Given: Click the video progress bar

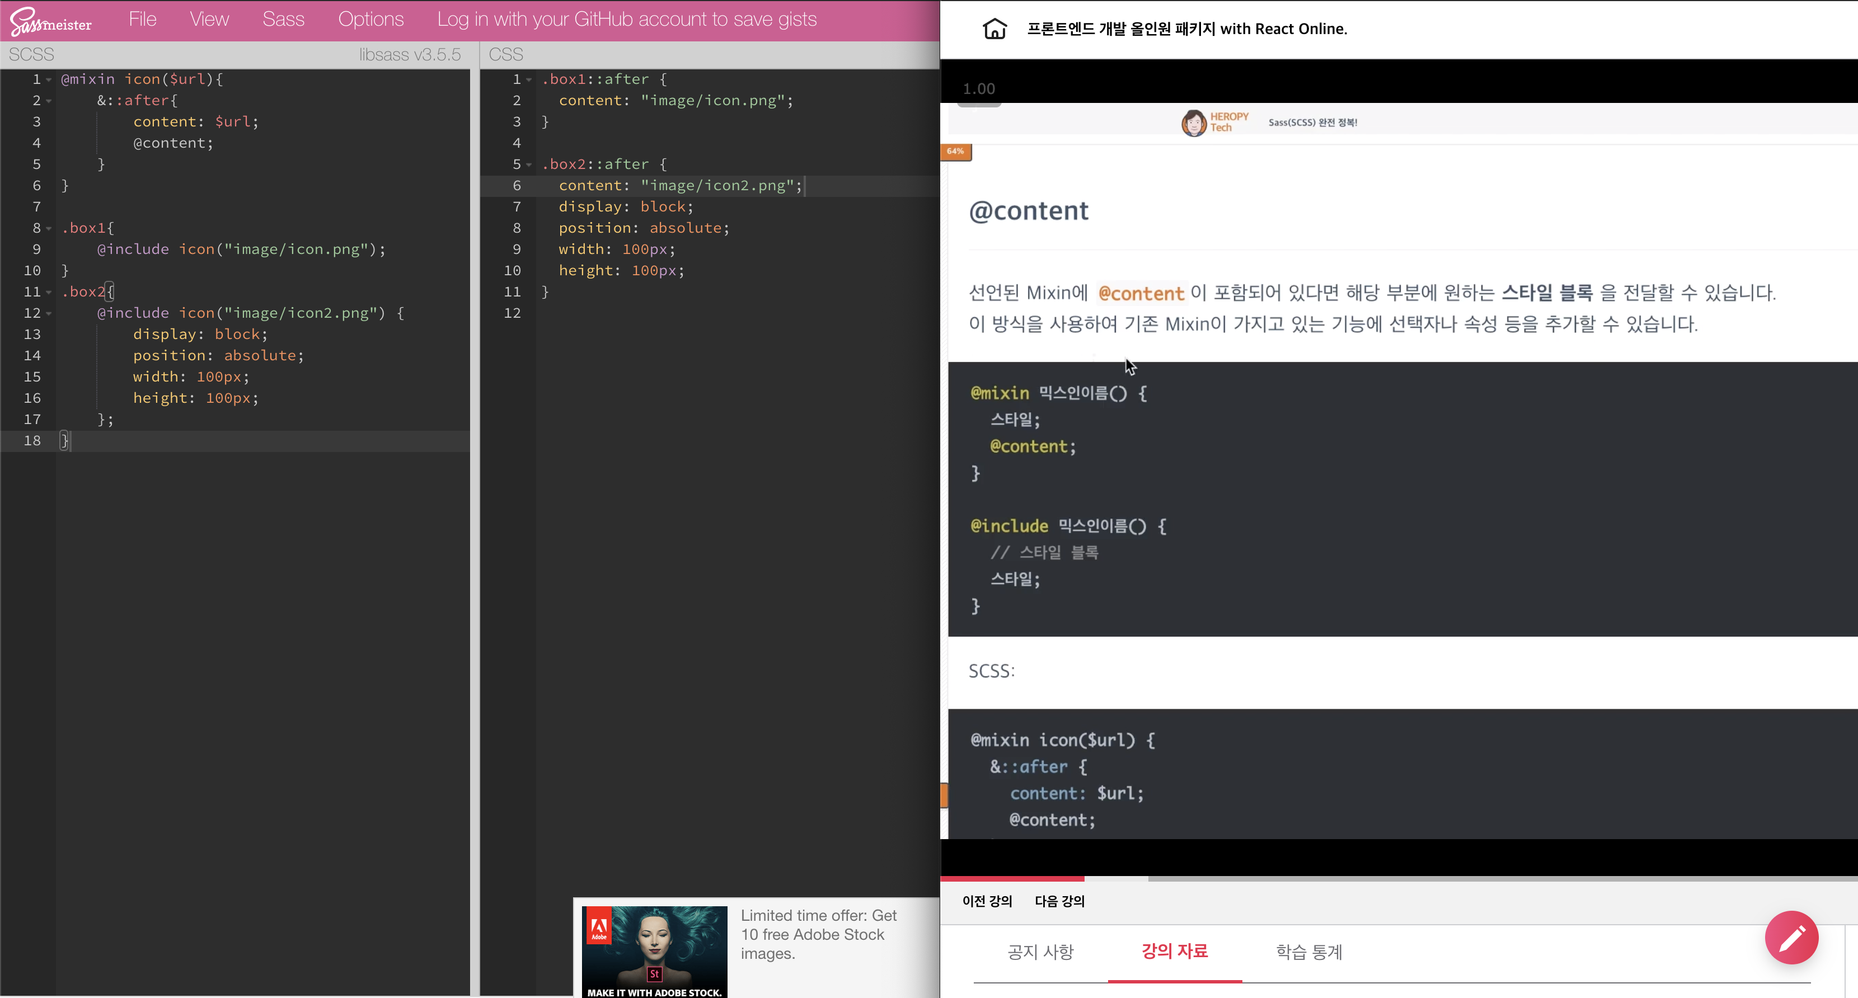Looking at the screenshot, I should coord(1398,878).
